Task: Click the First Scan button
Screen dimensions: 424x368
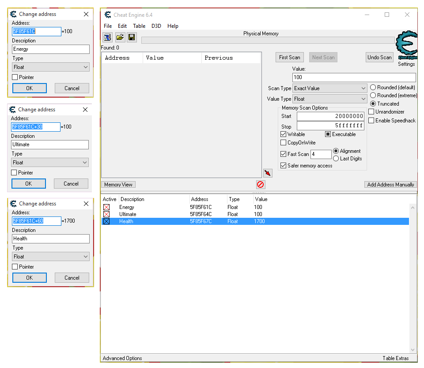Action: [x=290, y=57]
